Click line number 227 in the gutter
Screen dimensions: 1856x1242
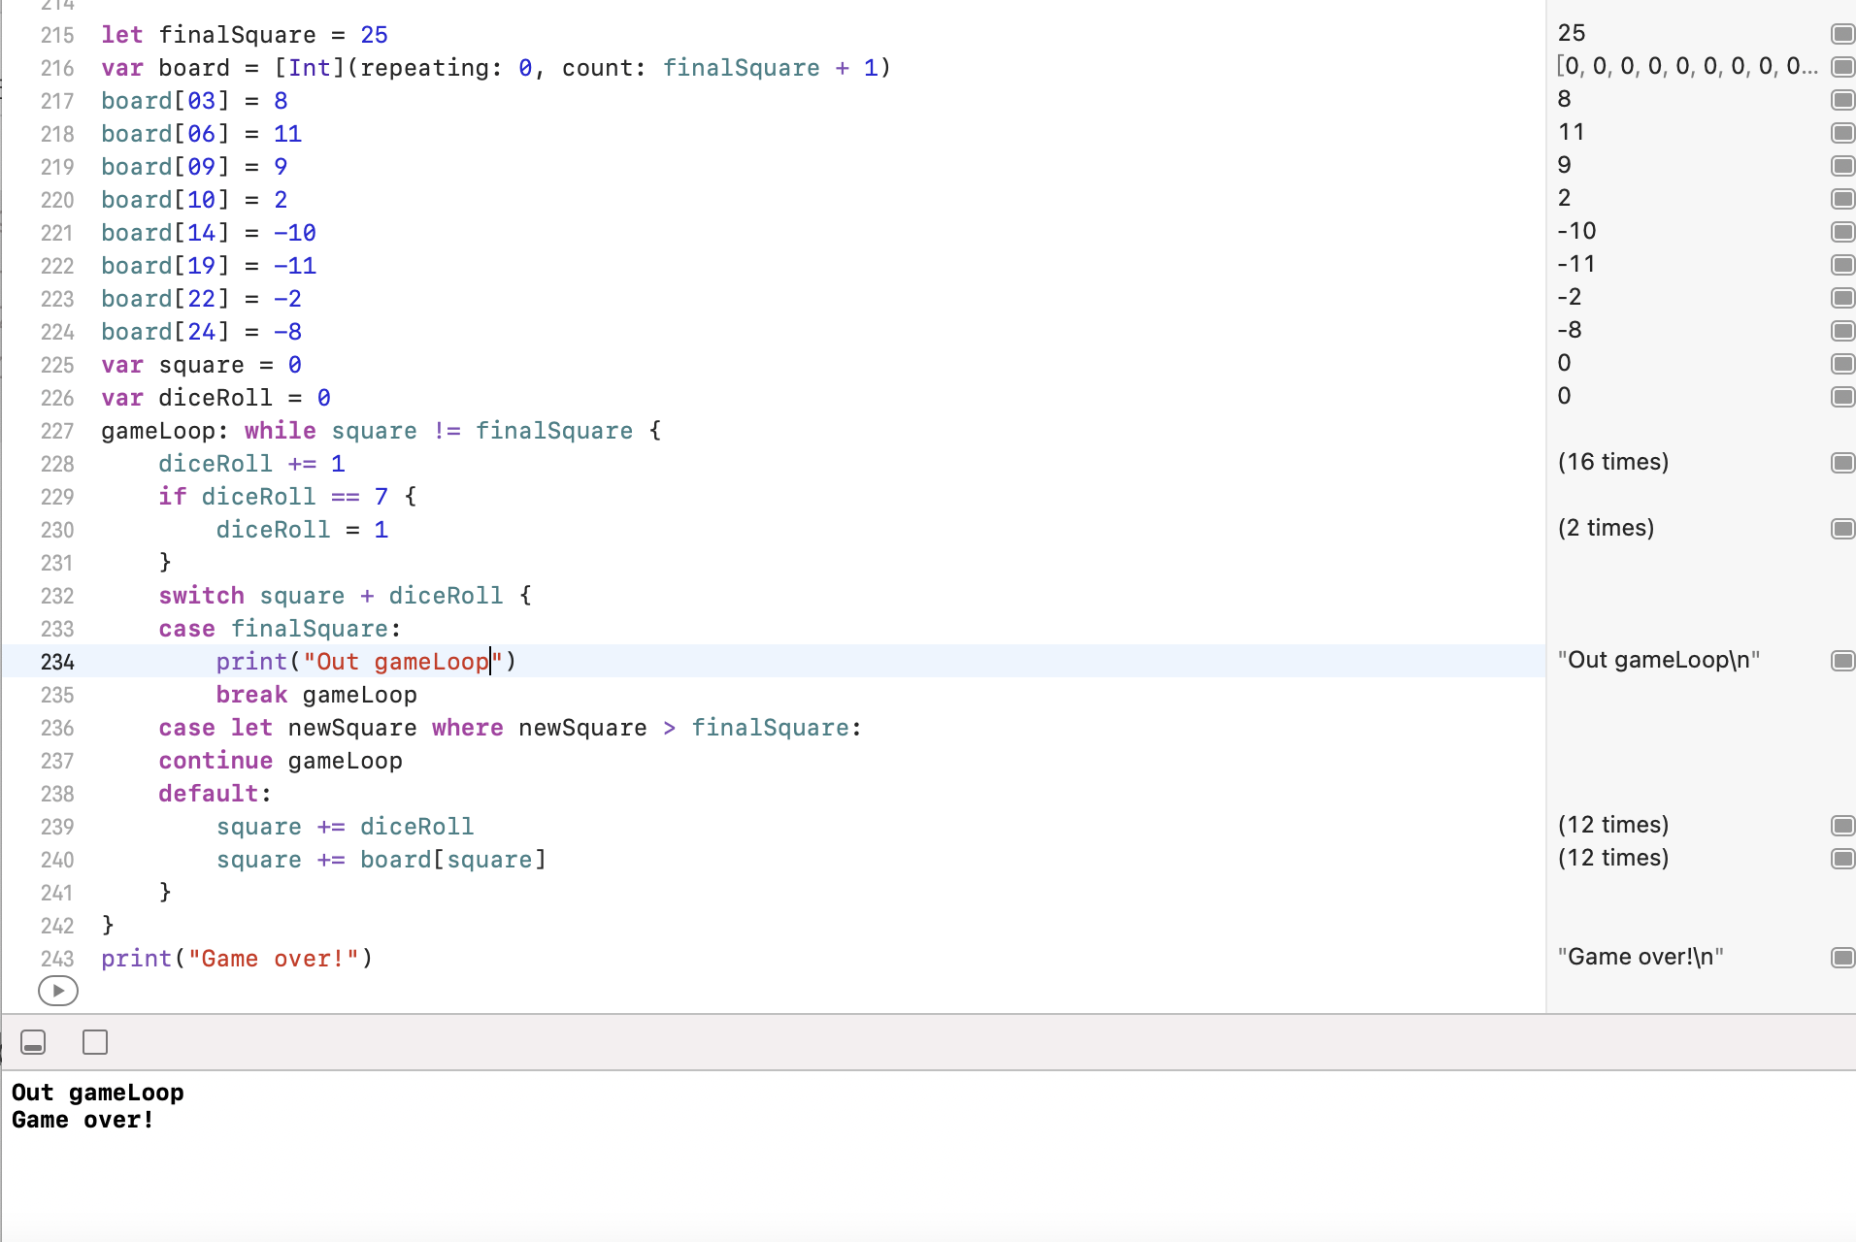tap(57, 431)
